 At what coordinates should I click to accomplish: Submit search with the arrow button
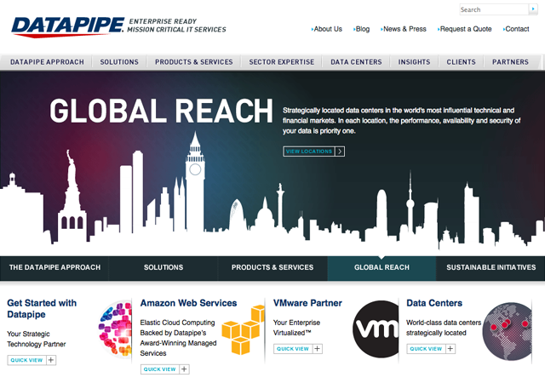click(x=533, y=9)
